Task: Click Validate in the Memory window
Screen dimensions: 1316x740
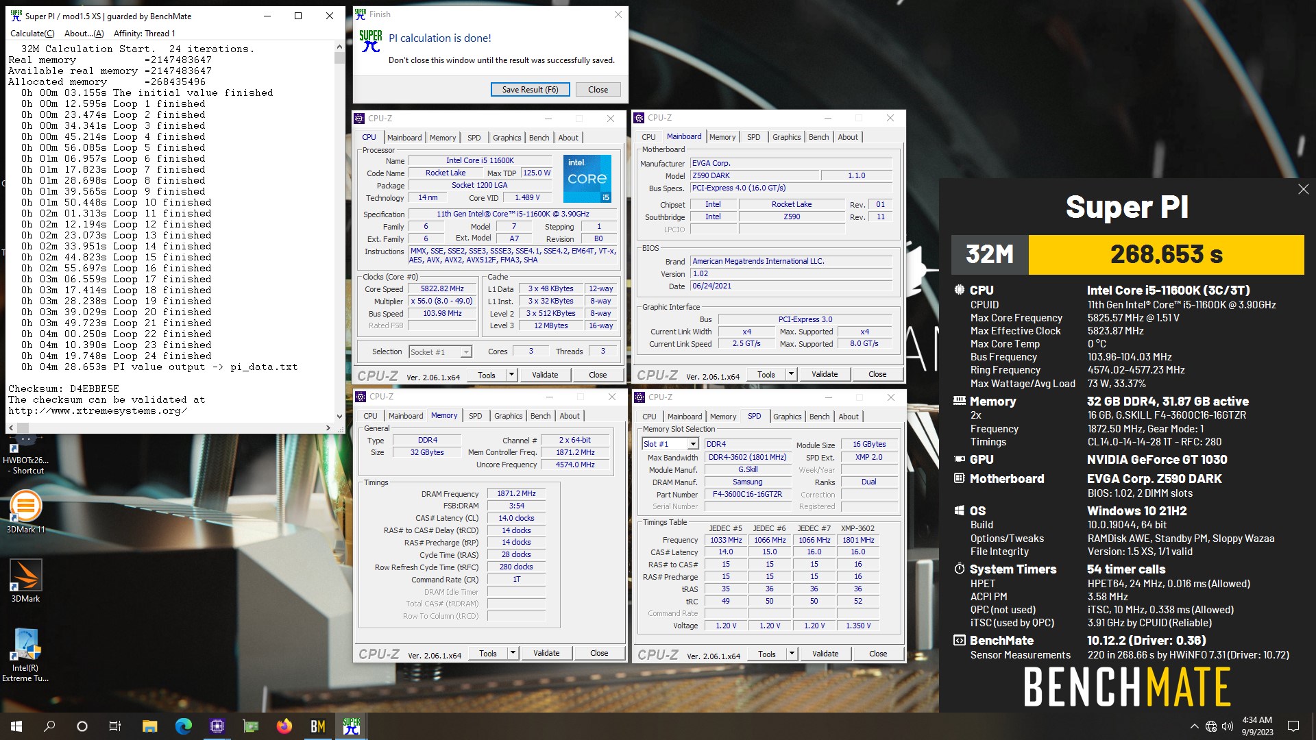Action: click(x=546, y=653)
